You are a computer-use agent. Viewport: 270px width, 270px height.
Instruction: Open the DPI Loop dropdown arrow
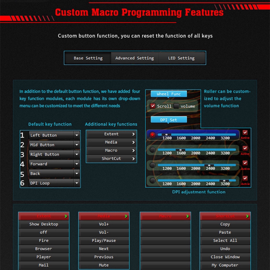point(77,183)
